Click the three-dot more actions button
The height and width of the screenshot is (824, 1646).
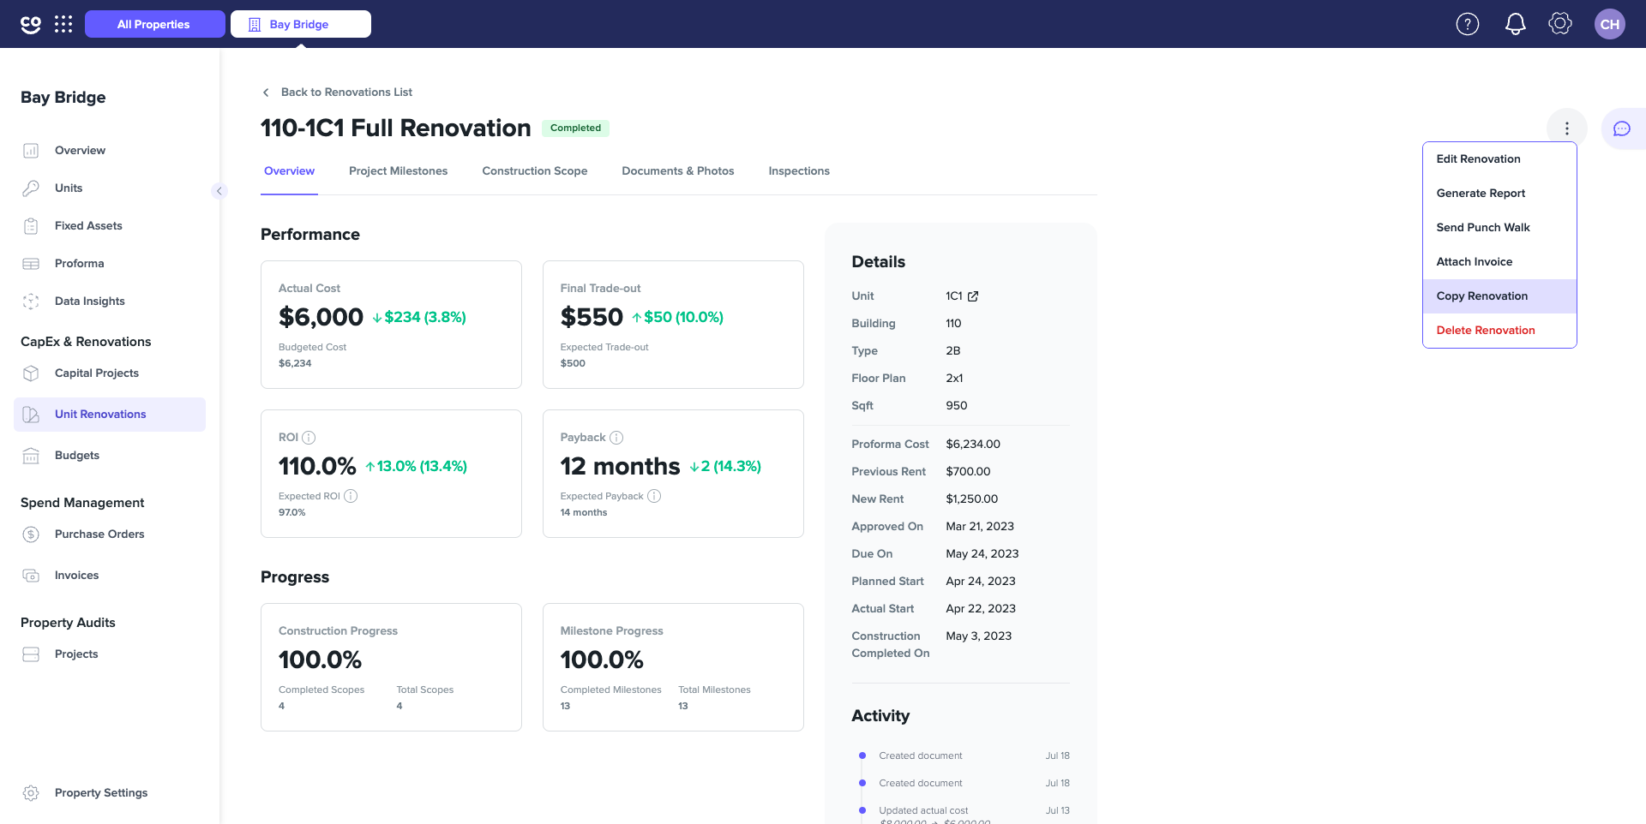[x=1567, y=128]
